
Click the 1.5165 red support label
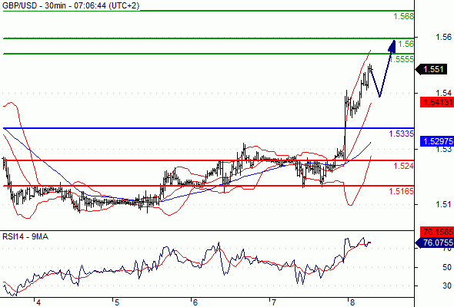(x=402, y=191)
